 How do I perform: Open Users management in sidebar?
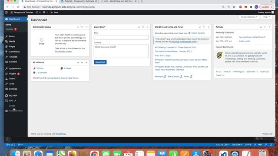point(12,78)
